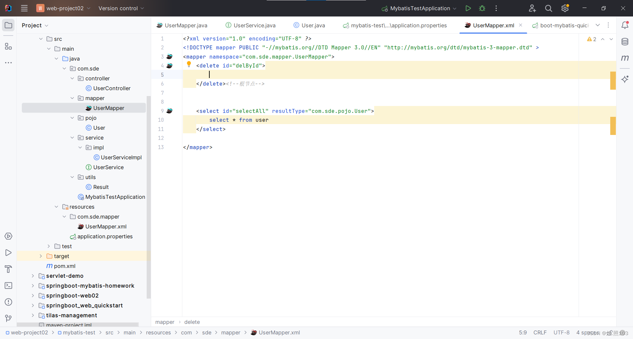Viewport: 633px width, 339px height.
Task: Go to next highlighted error arrow
Action: coord(611,39)
